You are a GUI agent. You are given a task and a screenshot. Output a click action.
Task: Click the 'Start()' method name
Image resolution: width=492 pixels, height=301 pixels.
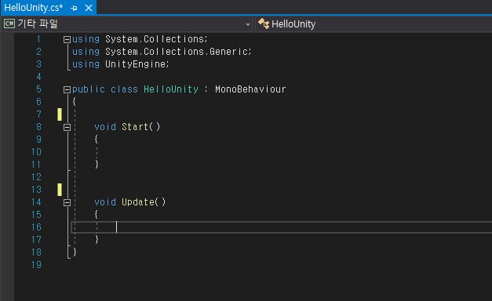141,127
